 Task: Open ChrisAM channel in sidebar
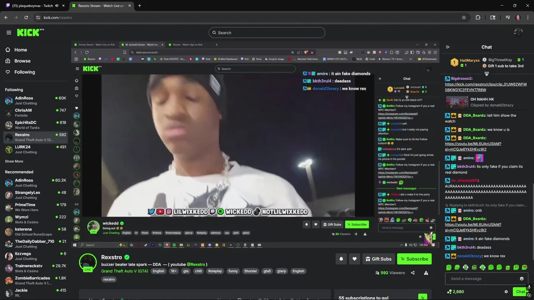tap(35, 112)
